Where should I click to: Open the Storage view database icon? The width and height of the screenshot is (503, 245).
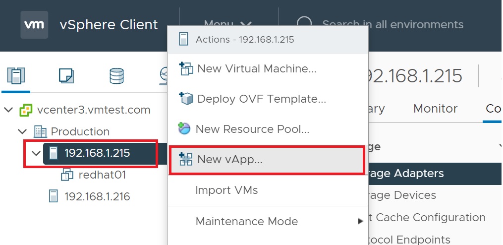tap(116, 76)
